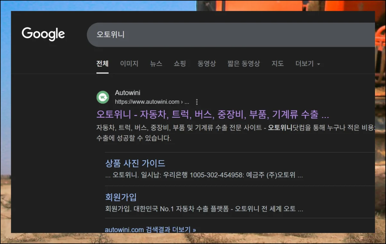The height and width of the screenshot is (244, 386).
Task: Open the 뉴스 tab
Action: tap(156, 64)
